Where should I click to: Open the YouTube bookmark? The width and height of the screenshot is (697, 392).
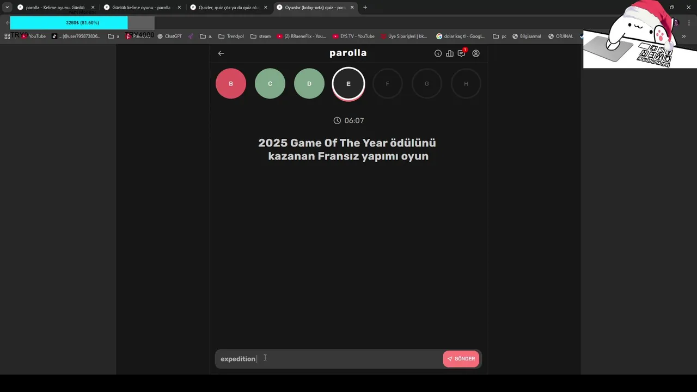[x=33, y=36]
